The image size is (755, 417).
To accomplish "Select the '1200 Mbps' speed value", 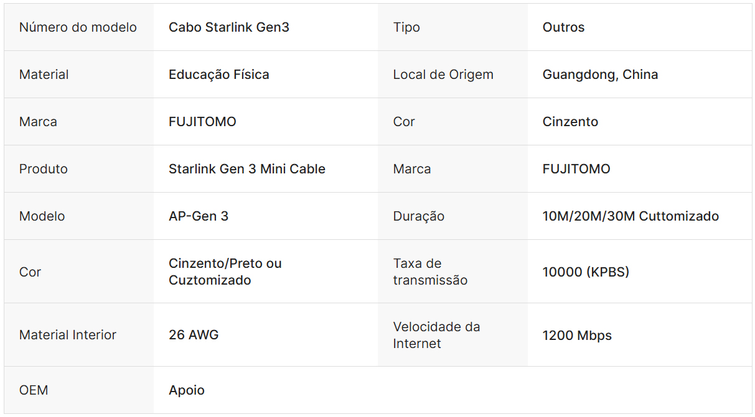I will [577, 336].
